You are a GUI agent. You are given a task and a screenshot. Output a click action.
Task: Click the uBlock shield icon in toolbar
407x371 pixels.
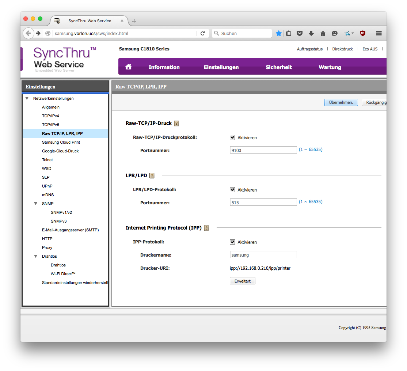tap(363, 33)
